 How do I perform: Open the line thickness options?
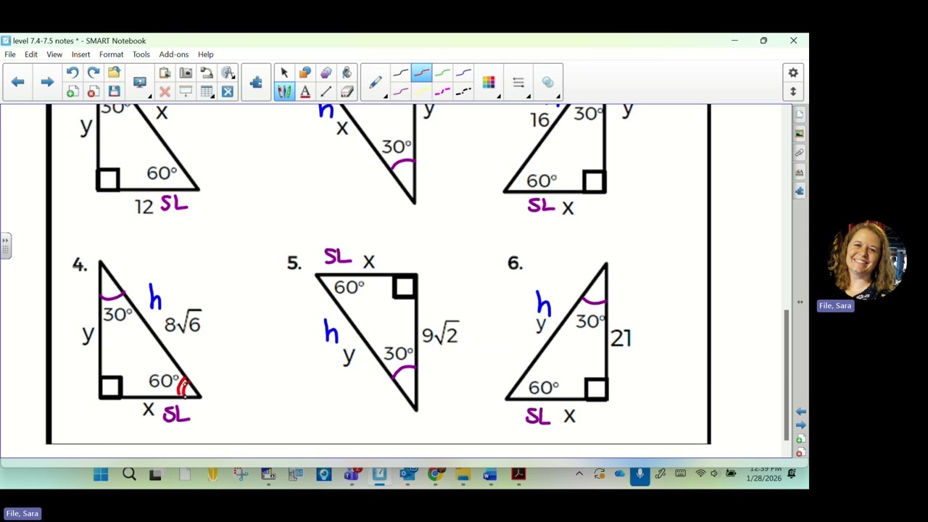tap(519, 82)
